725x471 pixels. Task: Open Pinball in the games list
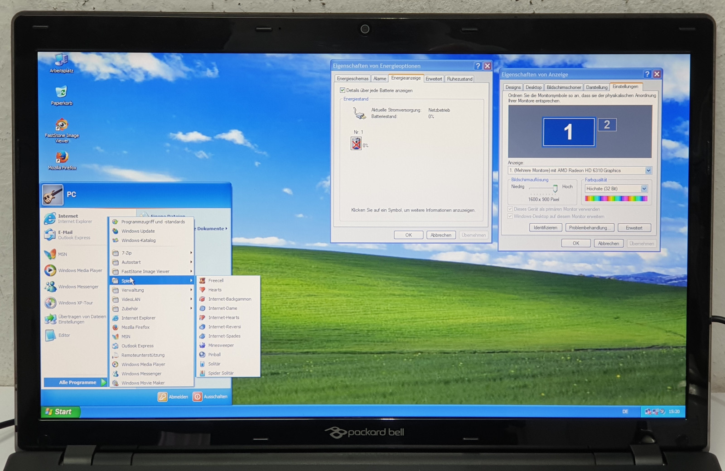click(214, 355)
